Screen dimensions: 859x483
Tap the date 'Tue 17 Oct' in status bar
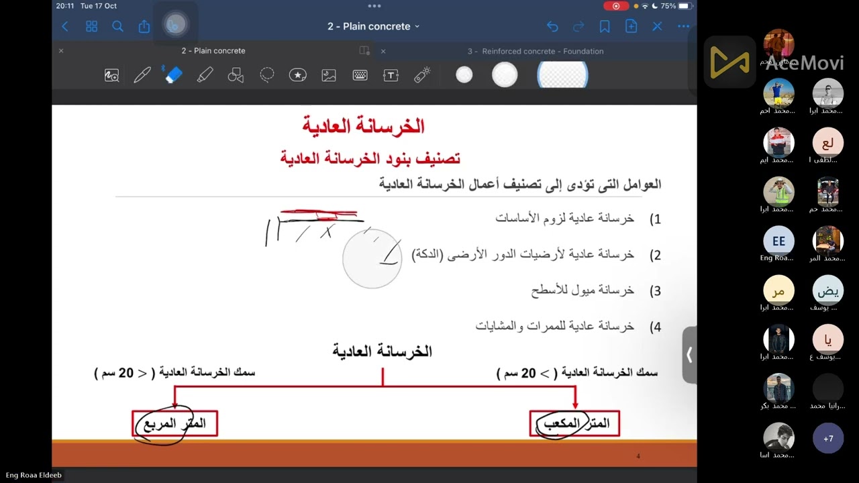99,6
